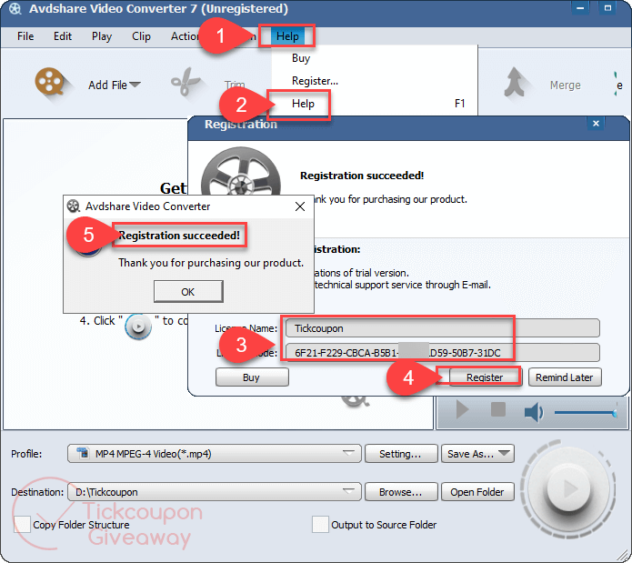Viewport: 632px width, 563px height.
Task: Open the Setting... button
Action: [x=401, y=454]
